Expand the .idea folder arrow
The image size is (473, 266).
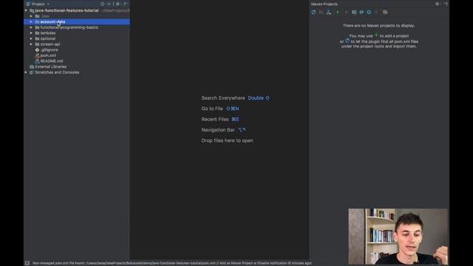coord(31,16)
